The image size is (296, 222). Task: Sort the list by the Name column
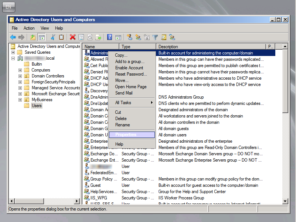pyautogui.click(x=101, y=47)
